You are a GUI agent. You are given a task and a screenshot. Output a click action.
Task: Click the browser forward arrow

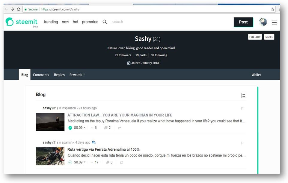coord(12,9)
